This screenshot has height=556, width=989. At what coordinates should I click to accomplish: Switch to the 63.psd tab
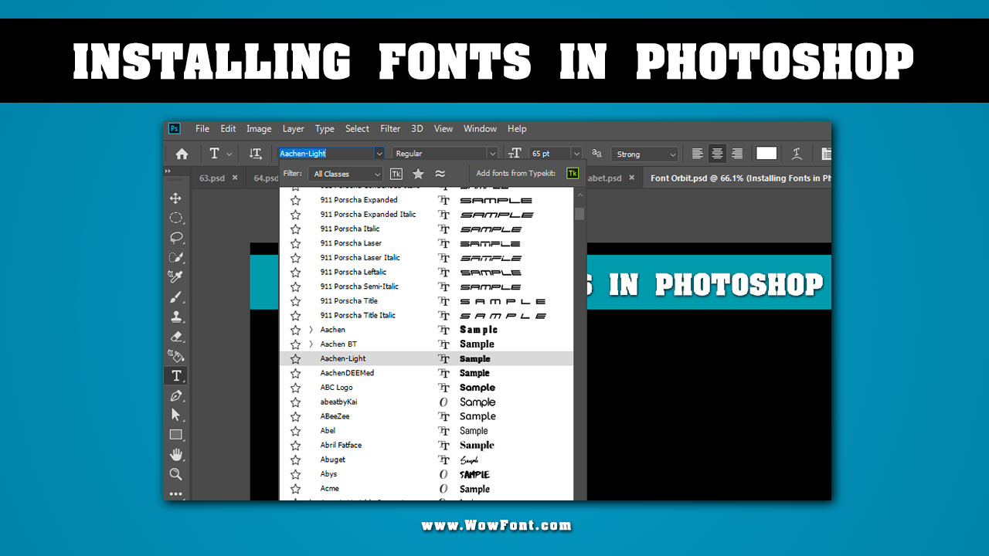(x=212, y=178)
